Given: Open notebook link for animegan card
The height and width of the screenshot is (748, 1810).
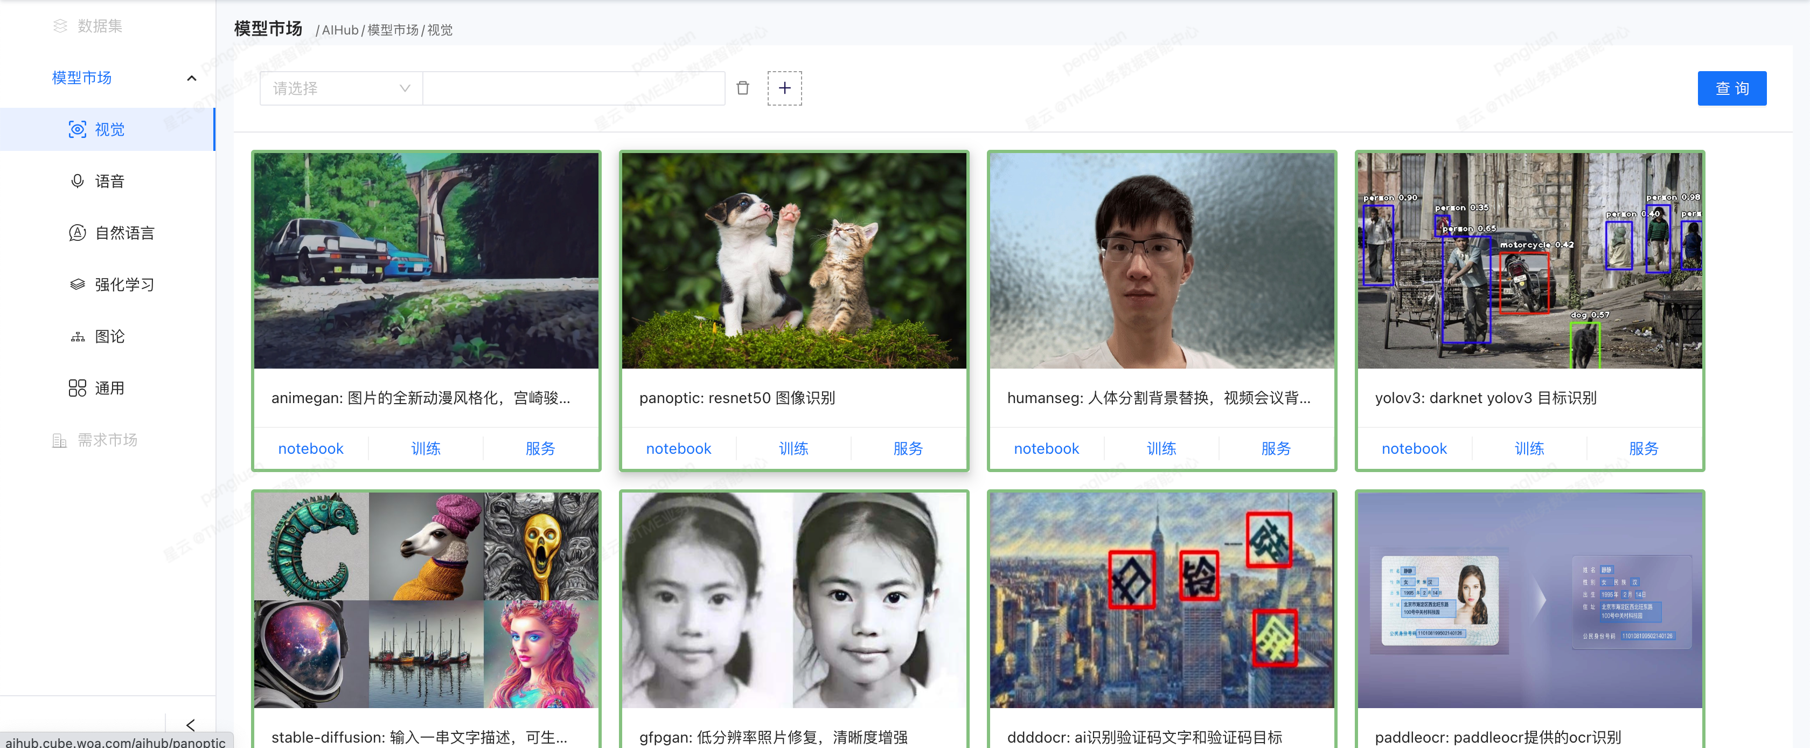Looking at the screenshot, I should [311, 448].
